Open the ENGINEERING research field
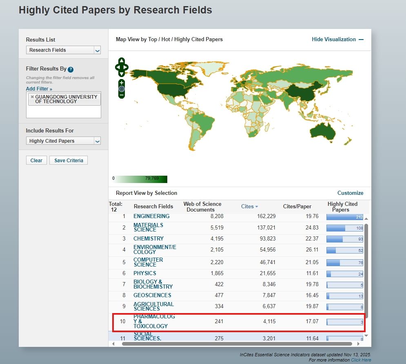406x364 pixels. 151,216
